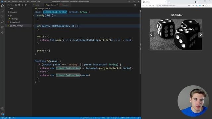Show the next slide in JQSlider
The height and width of the screenshot is (119, 212).
(201, 35)
